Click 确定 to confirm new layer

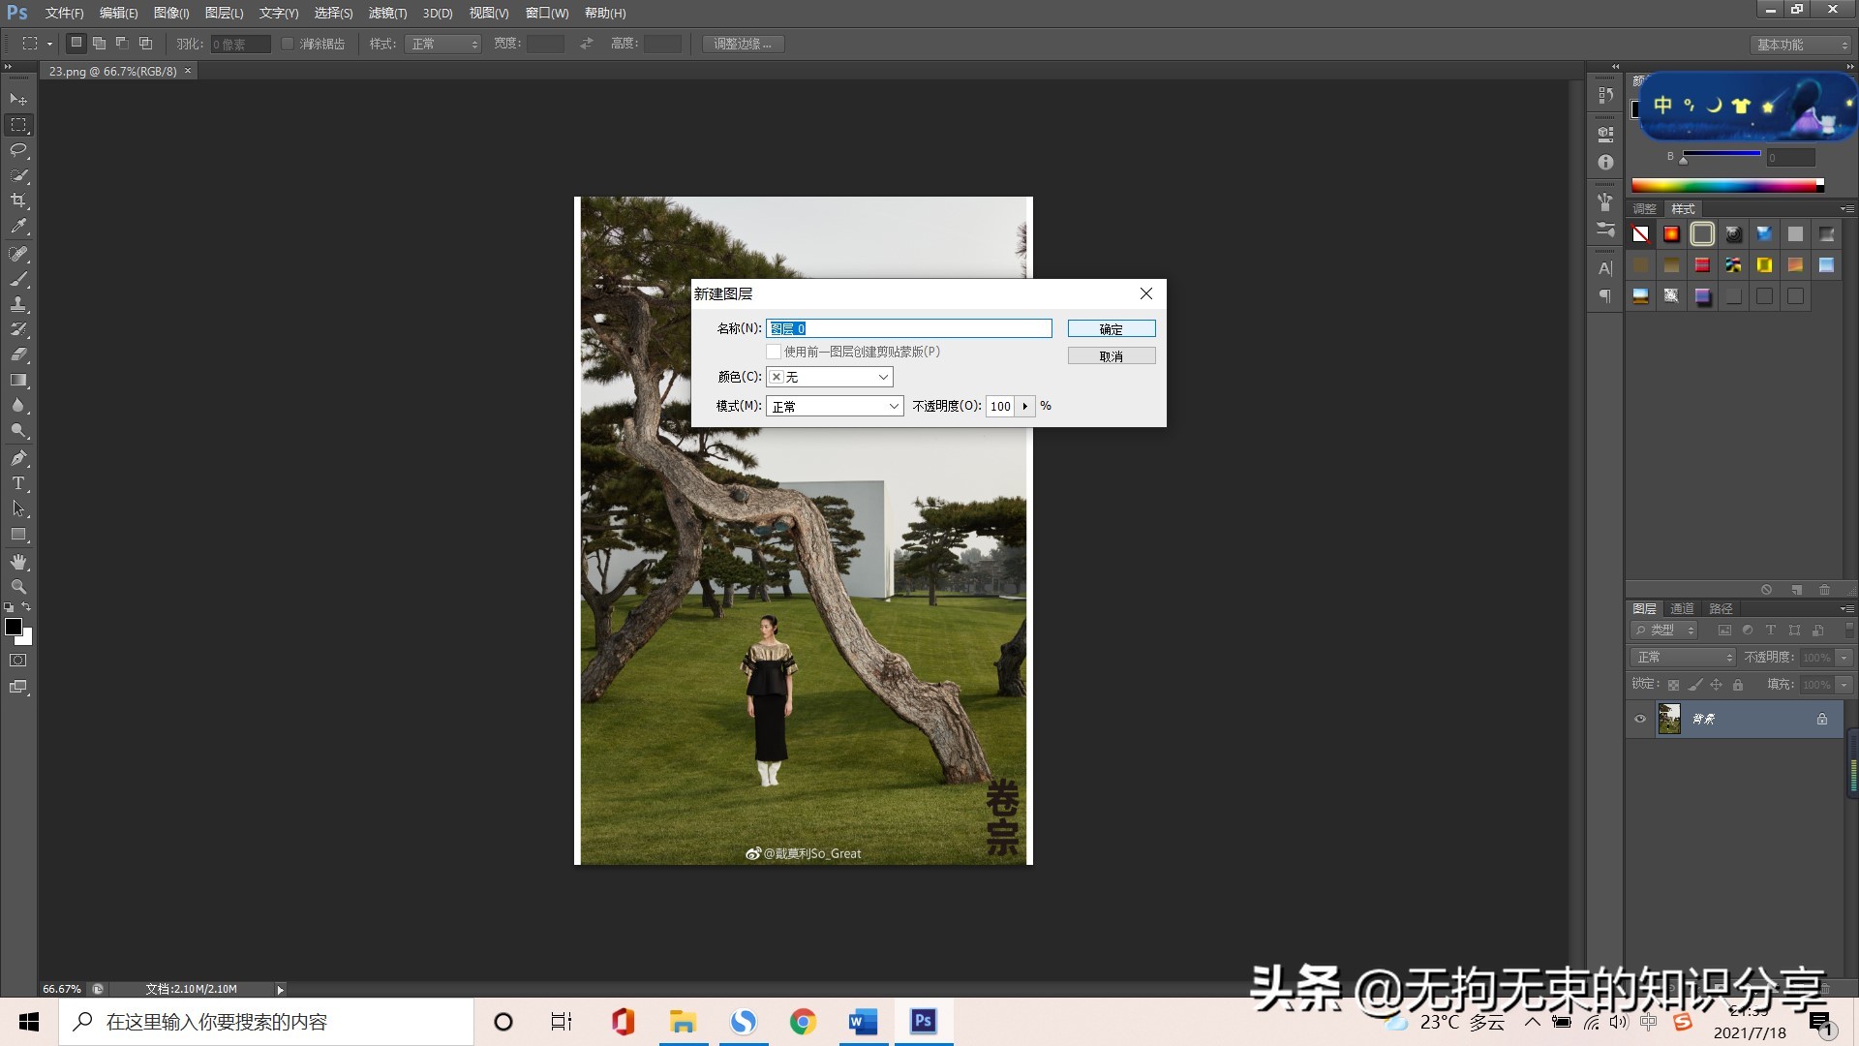(1111, 328)
